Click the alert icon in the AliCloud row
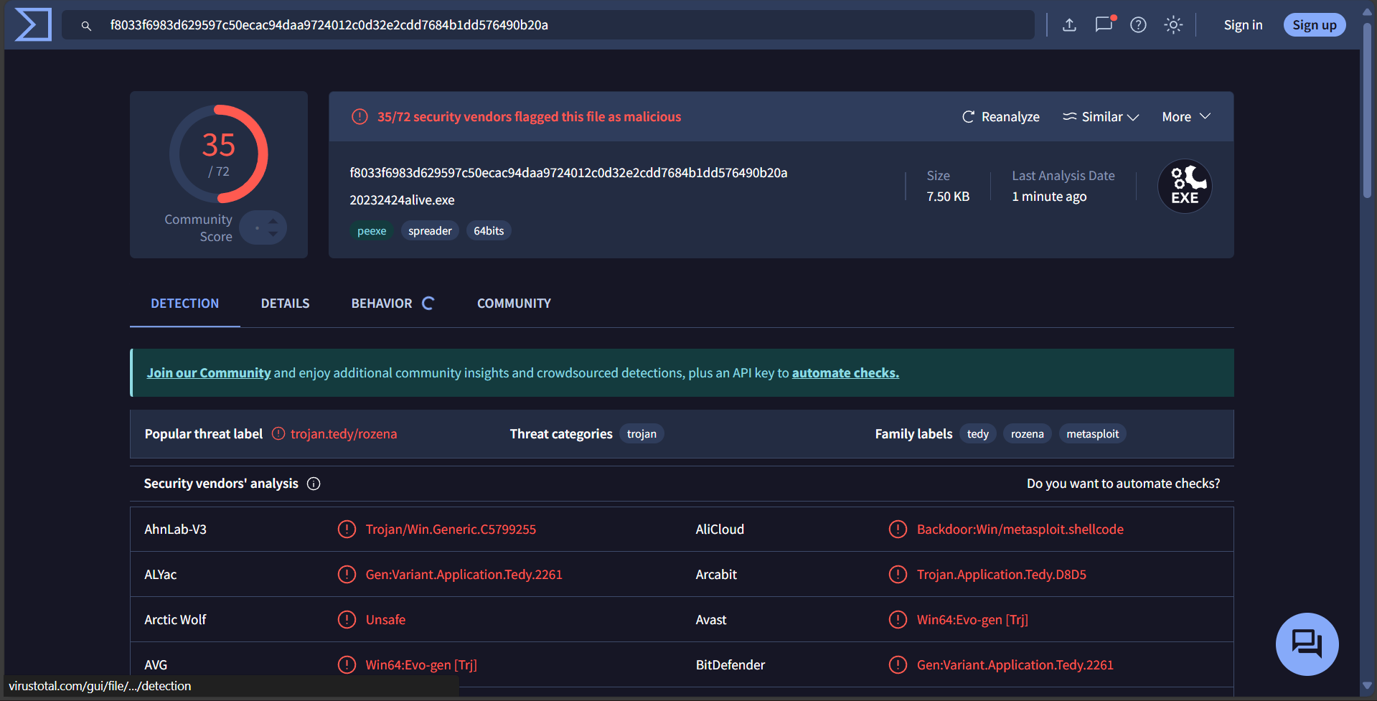 [x=898, y=530]
